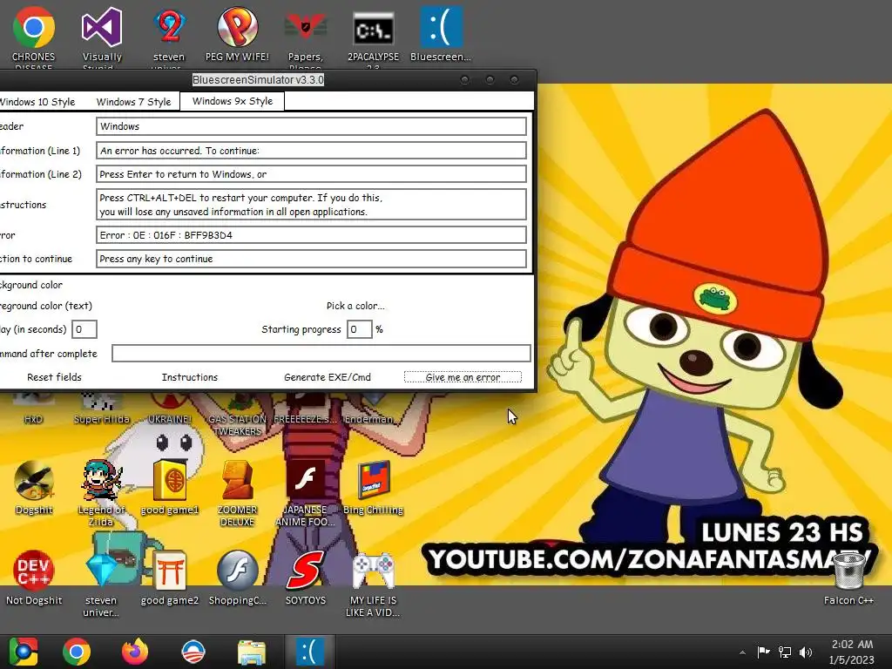Switch to the Windows 10 Style tab

(x=37, y=102)
